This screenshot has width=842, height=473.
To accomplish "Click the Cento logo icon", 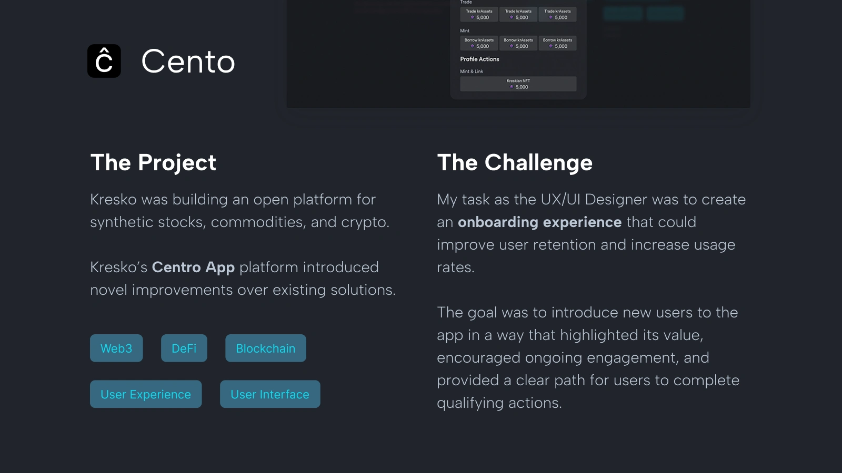I will 104,61.
